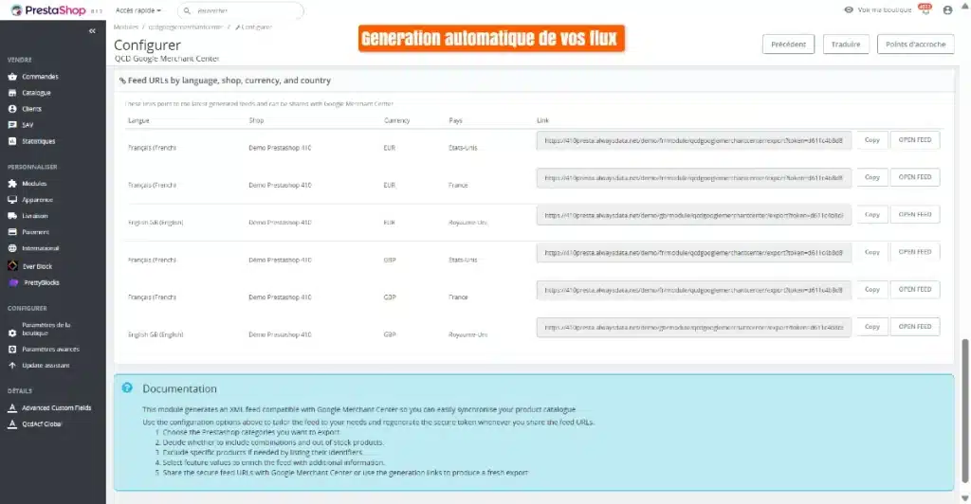Image resolution: width=971 pixels, height=504 pixels.
Task: Click the GBP Royaume-Uni feed URL field
Action: 693,327
